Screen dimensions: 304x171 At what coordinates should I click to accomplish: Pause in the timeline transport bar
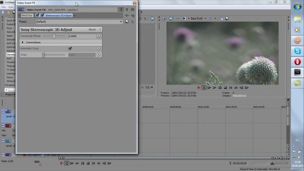tap(83, 163)
